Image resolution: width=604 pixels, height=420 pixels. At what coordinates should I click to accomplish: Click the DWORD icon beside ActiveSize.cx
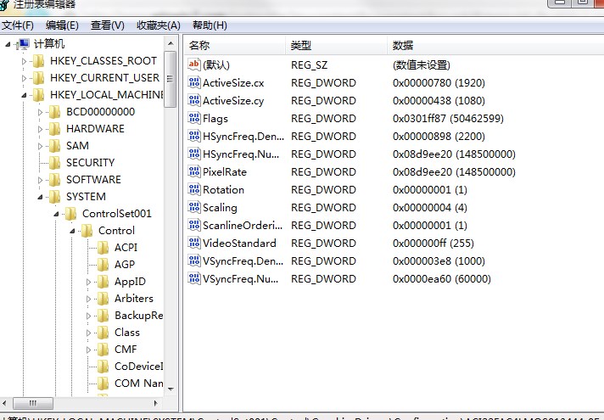(194, 83)
